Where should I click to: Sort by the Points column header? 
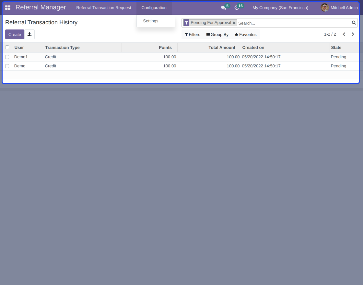(149, 47)
